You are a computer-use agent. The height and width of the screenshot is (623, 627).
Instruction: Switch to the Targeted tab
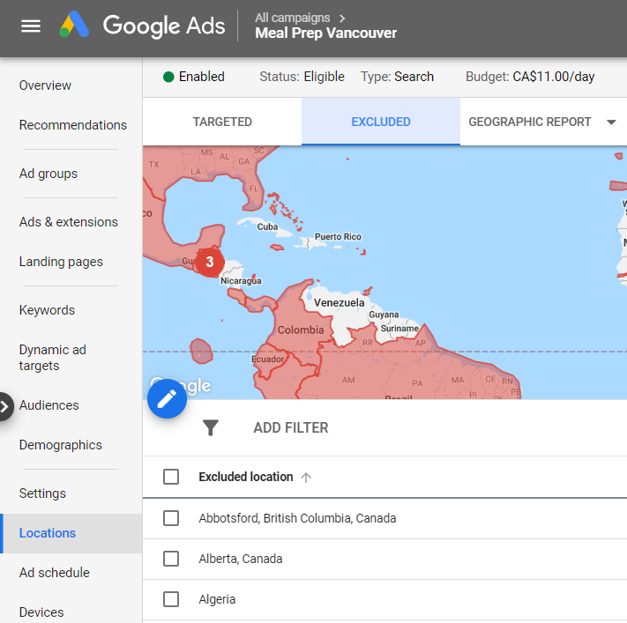coord(222,122)
